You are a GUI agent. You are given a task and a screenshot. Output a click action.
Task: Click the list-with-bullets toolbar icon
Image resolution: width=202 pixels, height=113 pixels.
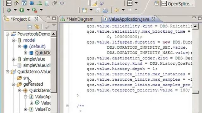click(x=47, y=3)
